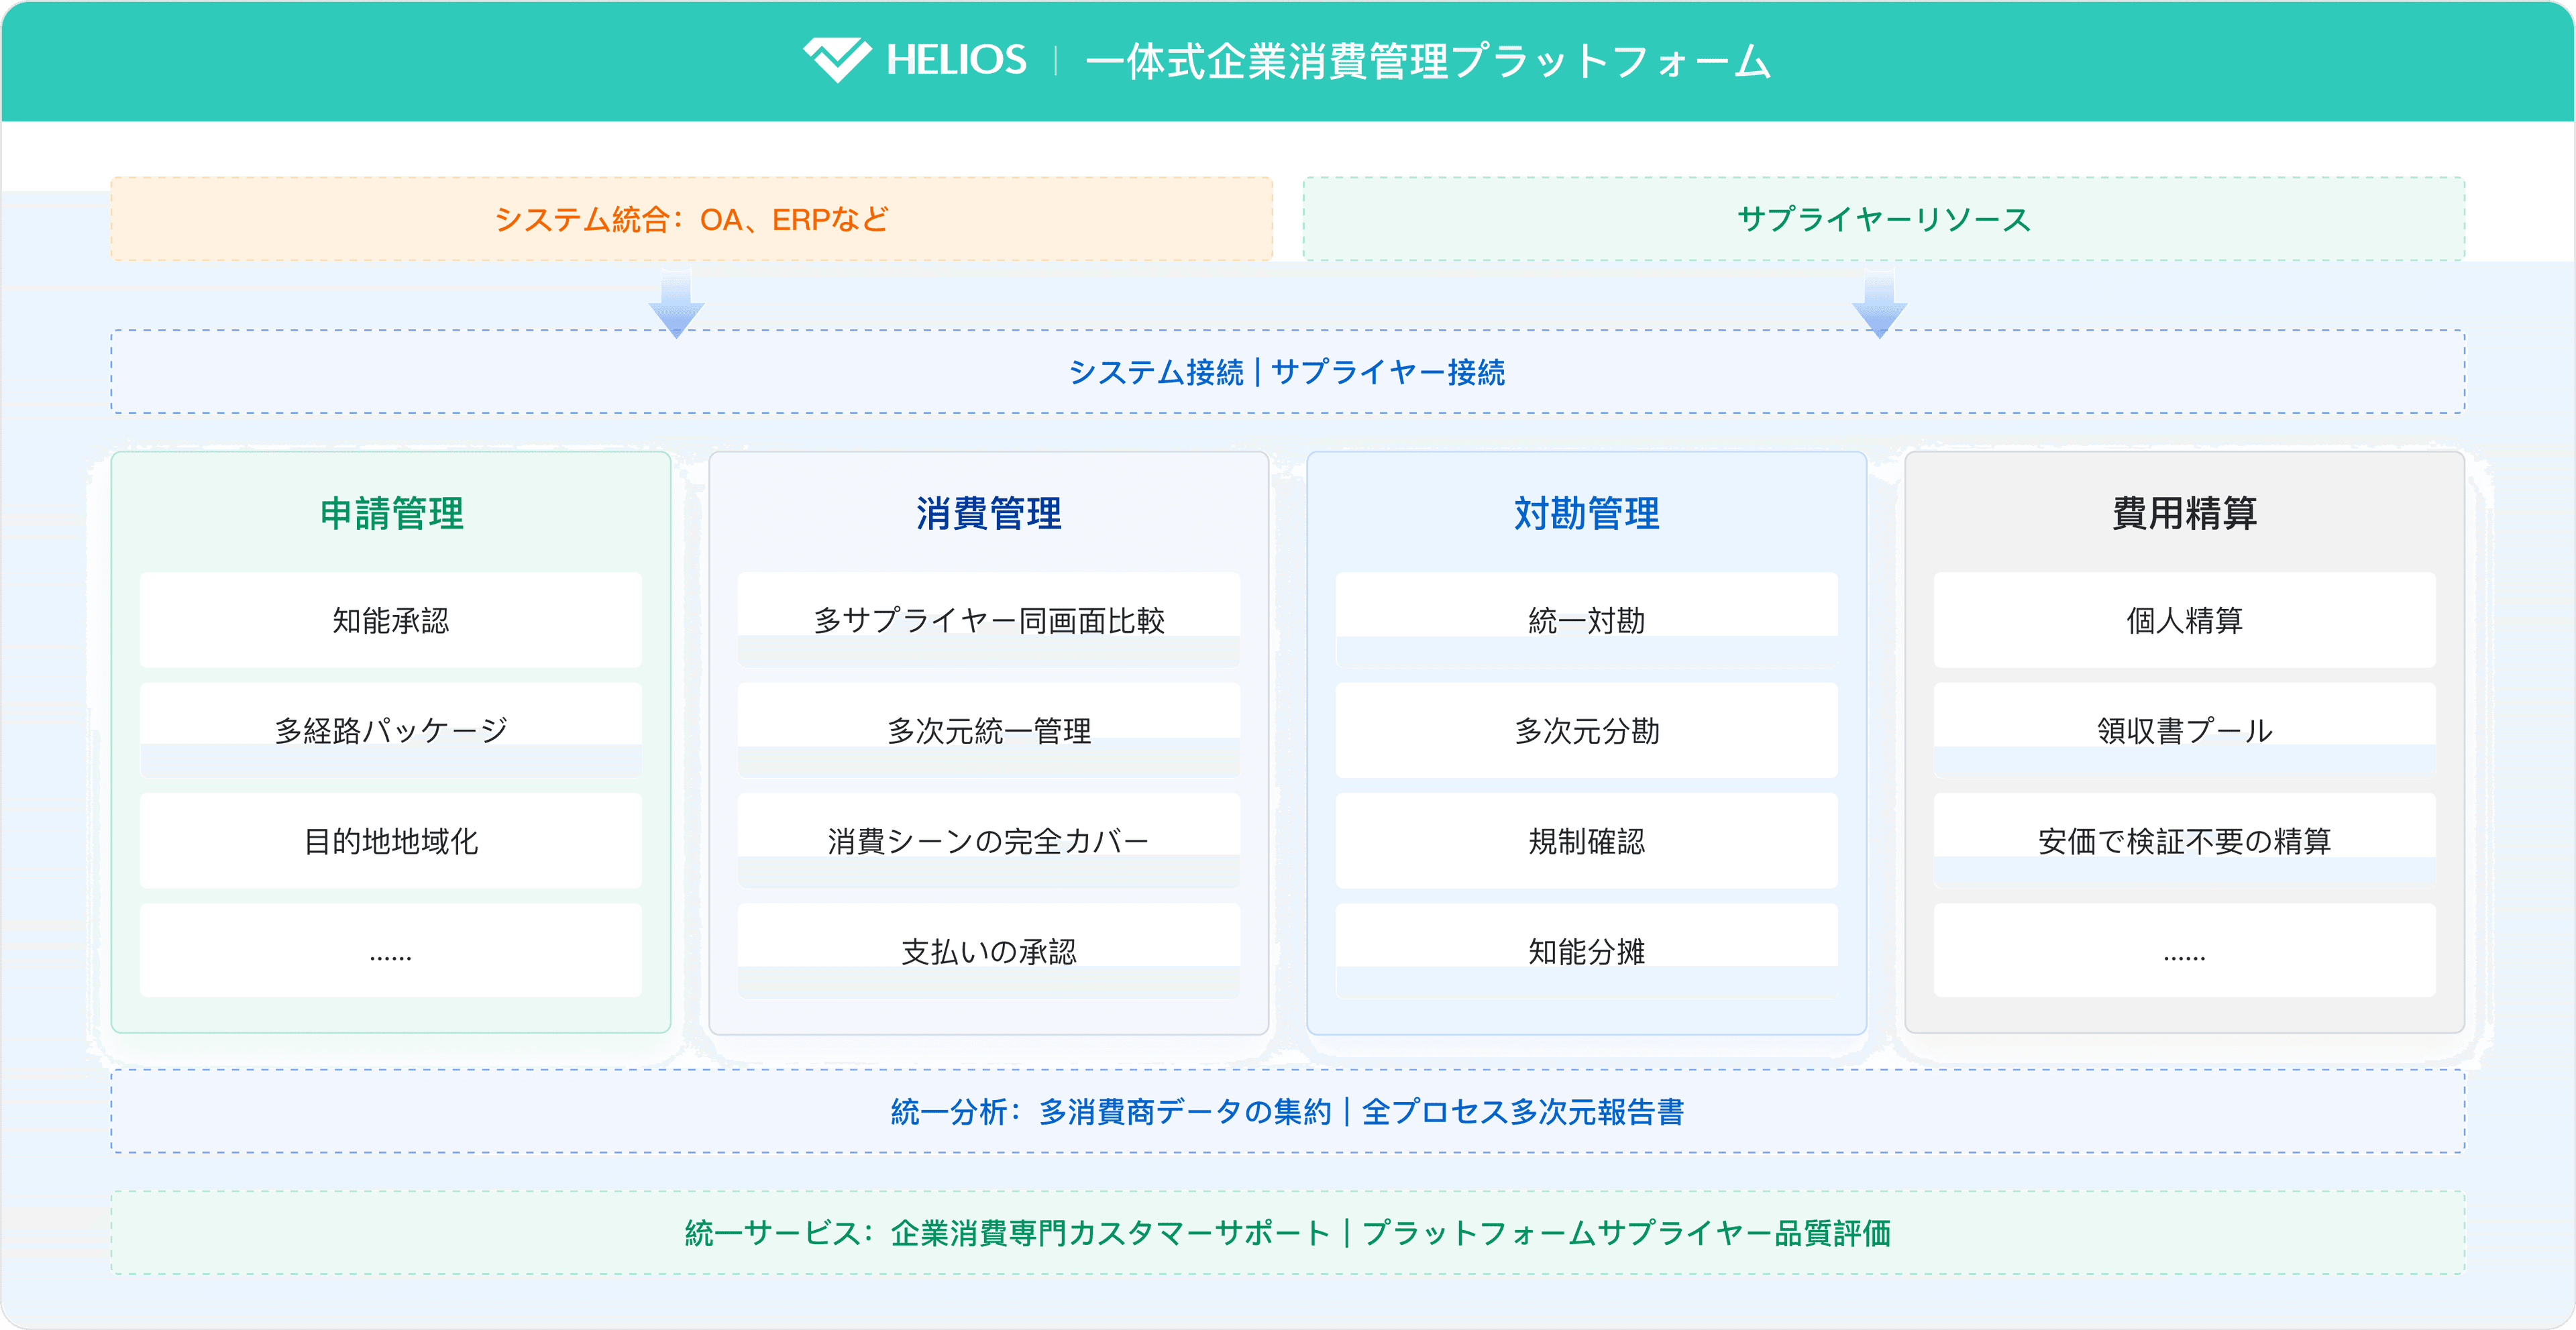
Task: Select 消費シーンの完全カバー card
Action: click(x=988, y=841)
